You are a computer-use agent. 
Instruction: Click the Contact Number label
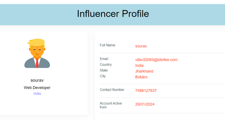coord(112,90)
